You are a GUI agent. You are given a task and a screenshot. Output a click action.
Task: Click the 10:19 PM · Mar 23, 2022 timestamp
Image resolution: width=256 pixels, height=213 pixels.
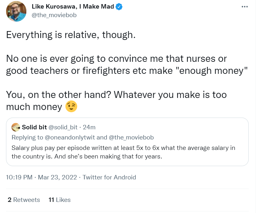tap(41, 177)
